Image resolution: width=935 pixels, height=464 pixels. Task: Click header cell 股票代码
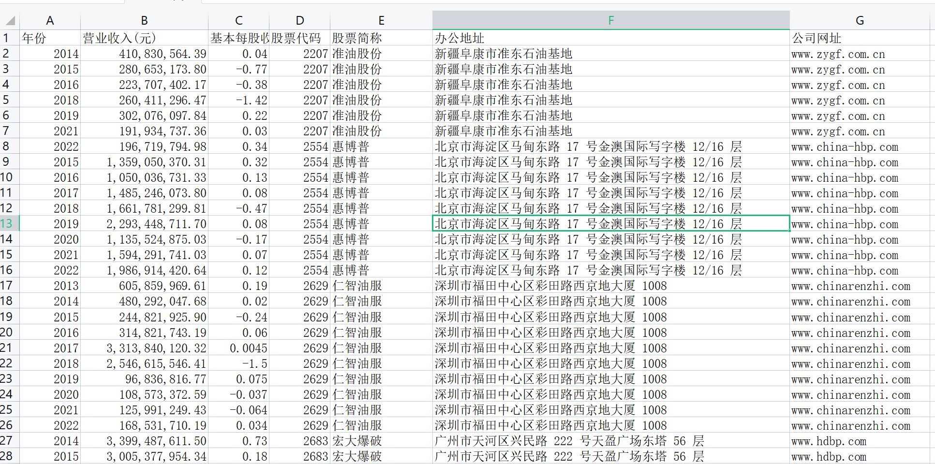click(299, 38)
